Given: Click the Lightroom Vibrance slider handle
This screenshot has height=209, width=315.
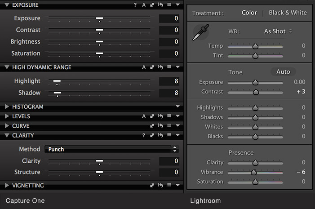Looking at the screenshot, I should 254,172.
